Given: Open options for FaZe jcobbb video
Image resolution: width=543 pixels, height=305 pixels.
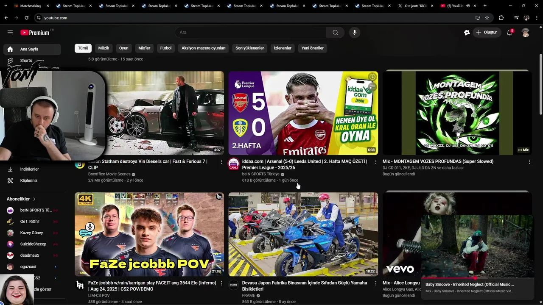Looking at the screenshot, I should pyautogui.click(x=221, y=283).
